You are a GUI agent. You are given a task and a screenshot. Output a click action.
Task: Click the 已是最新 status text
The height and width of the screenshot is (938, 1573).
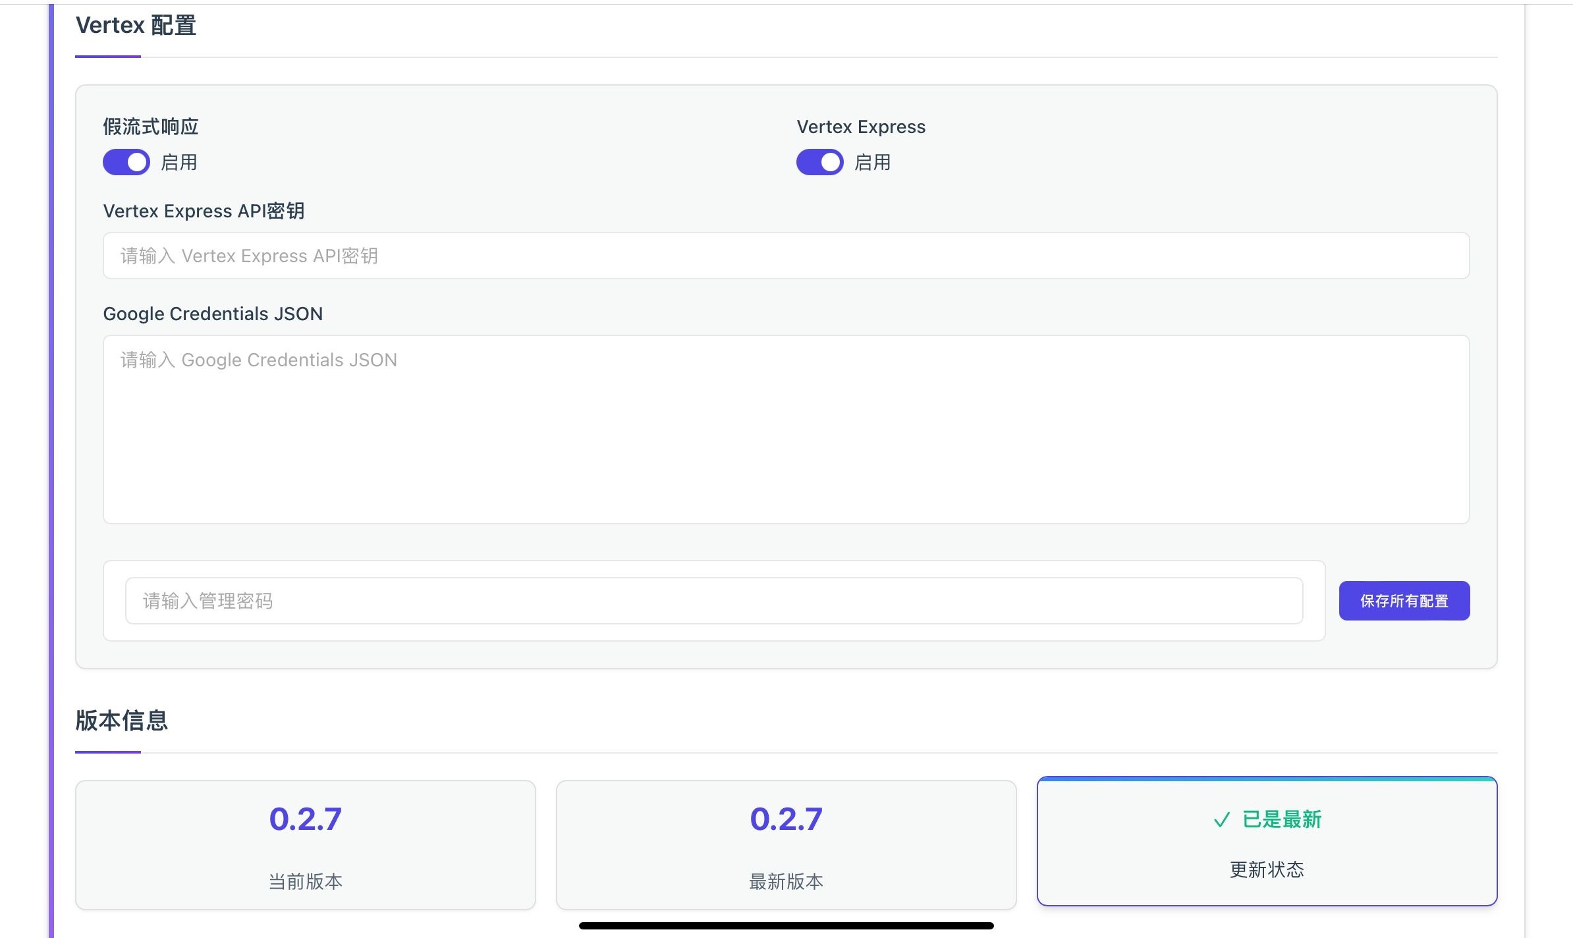(1281, 819)
